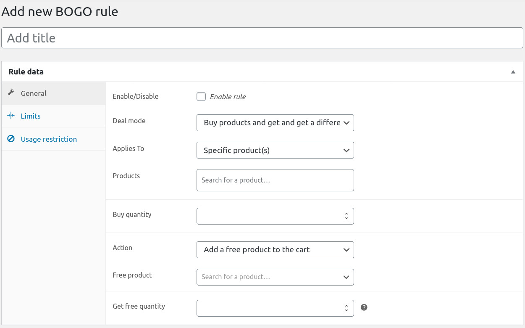The height and width of the screenshot is (328, 525).
Task: Click the wrench icon beside General
Action: point(11,93)
